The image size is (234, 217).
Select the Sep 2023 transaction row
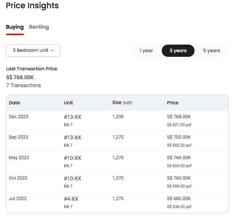[x=117, y=141]
